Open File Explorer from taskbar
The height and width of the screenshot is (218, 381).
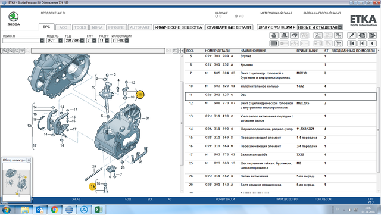tap(25, 210)
